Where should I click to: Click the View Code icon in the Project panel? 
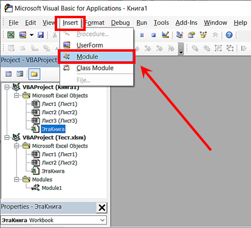(x=9, y=74)
